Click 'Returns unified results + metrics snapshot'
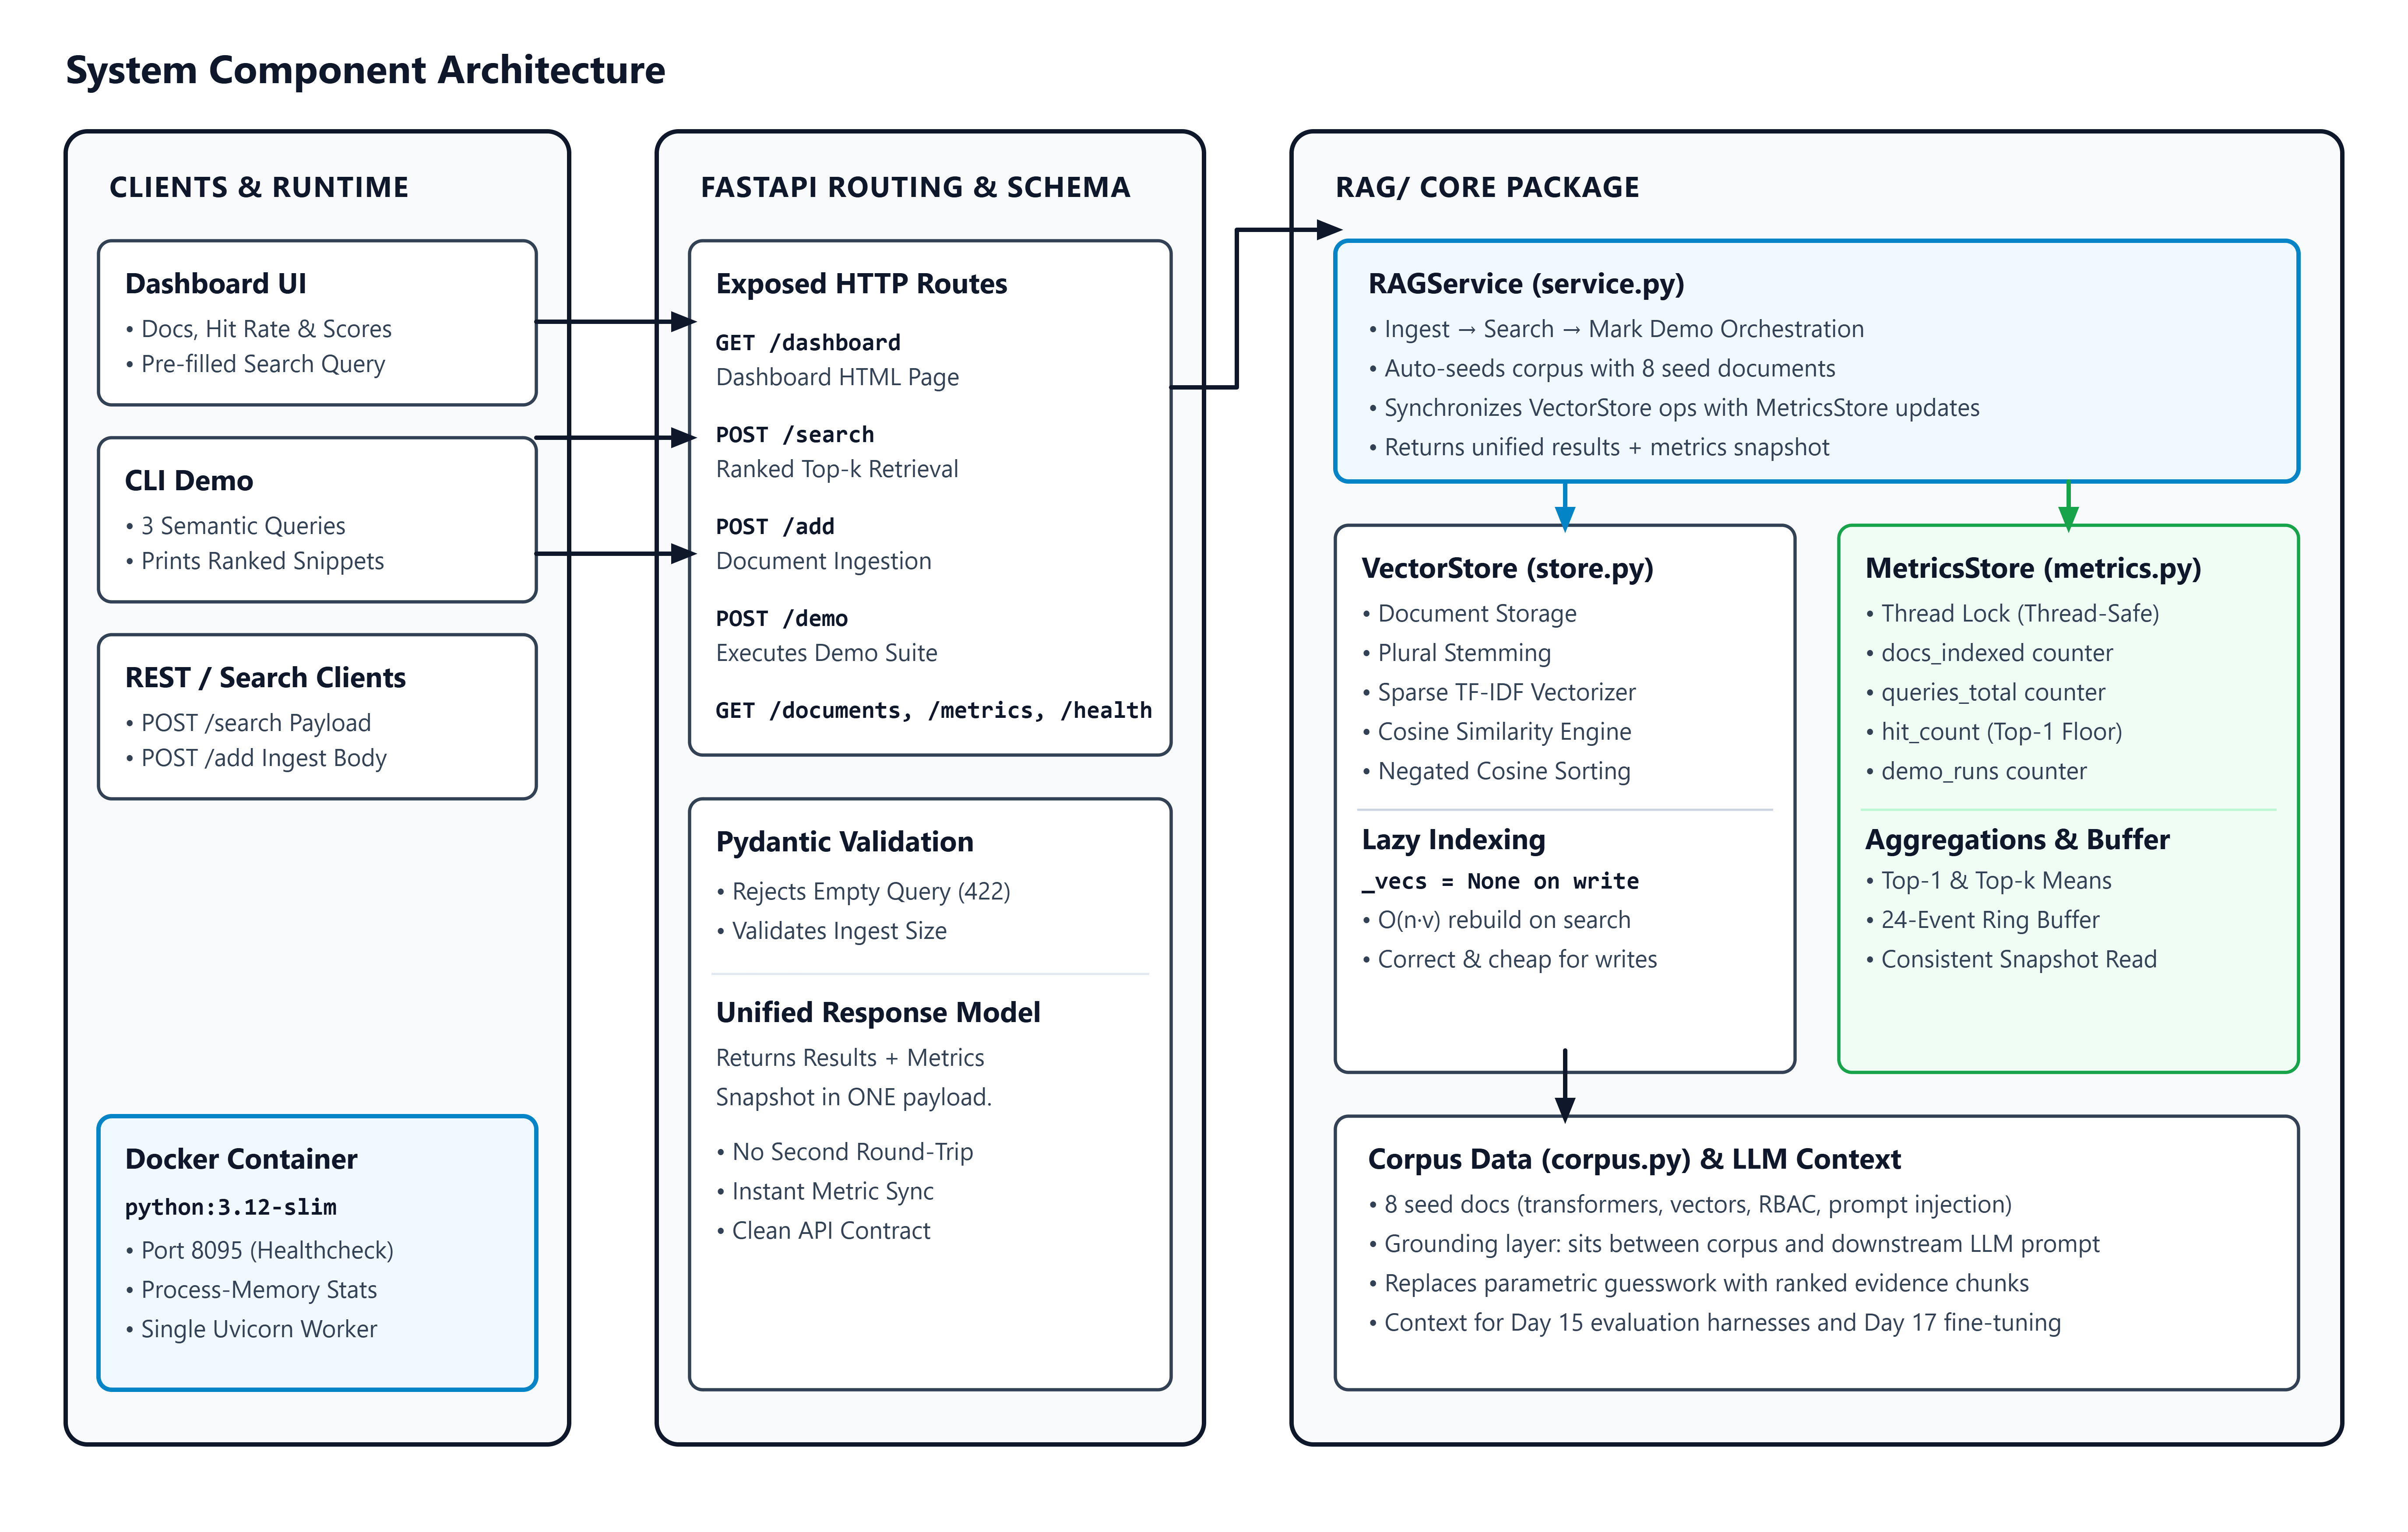 1599,447
